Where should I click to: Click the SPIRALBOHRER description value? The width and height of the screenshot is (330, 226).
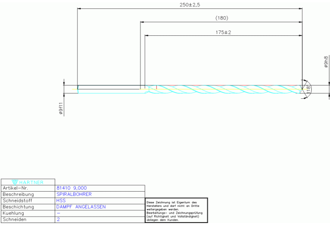(x=74, y=195)
